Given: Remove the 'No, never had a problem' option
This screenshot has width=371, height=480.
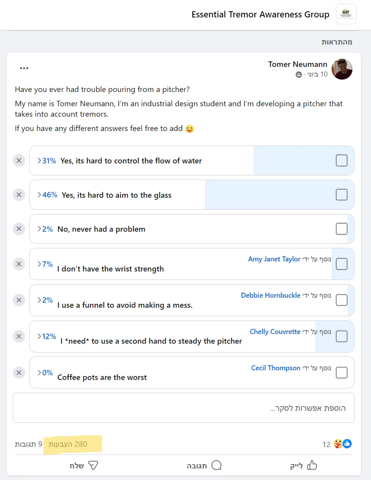Looking at the screenshot, I should [x=19, y=229].
